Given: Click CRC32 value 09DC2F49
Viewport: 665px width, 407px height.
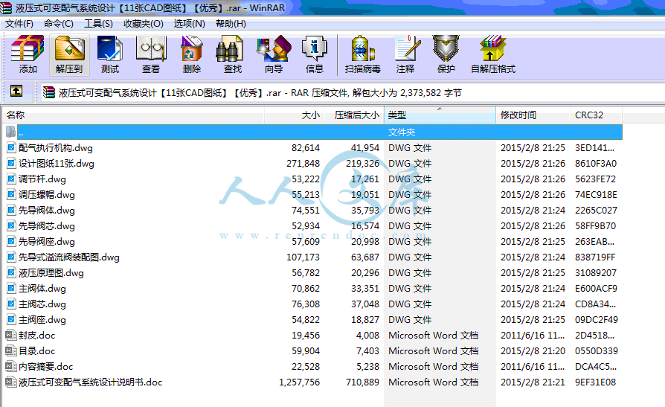Looking at the screenshot, I should click(x=597, y=320).
